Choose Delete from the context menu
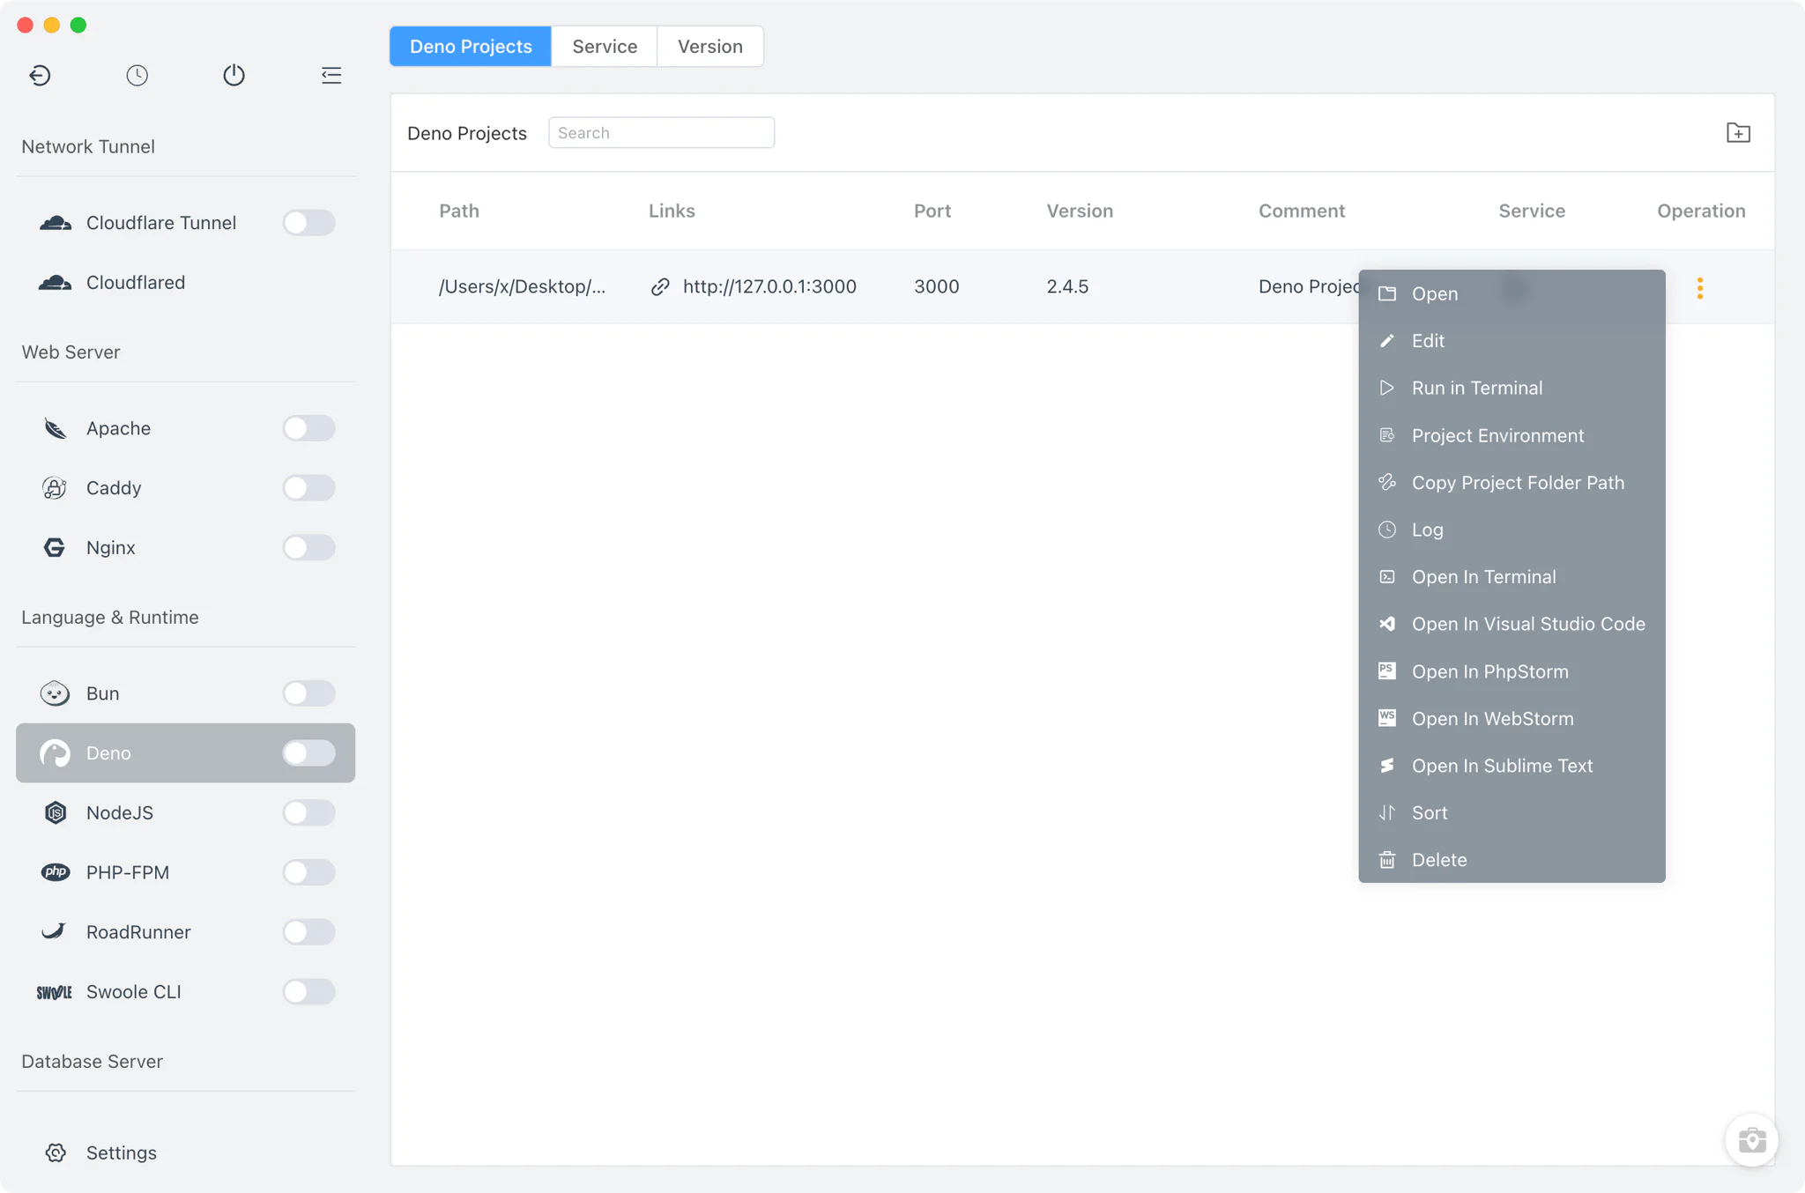This screenshot has height=1193, width=1805. click(1512, 860)
